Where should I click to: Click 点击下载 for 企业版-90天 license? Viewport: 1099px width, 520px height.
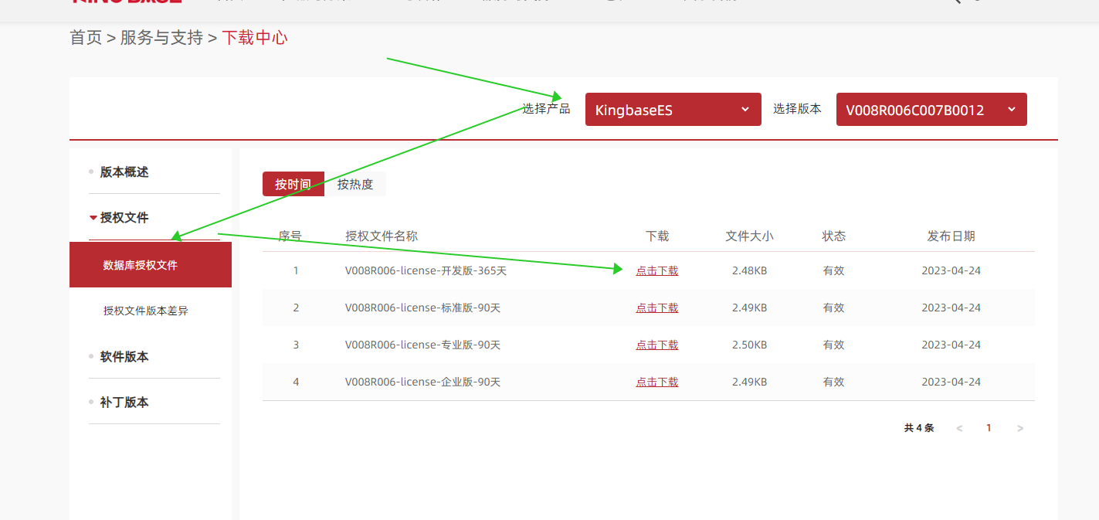pos(657,382)
